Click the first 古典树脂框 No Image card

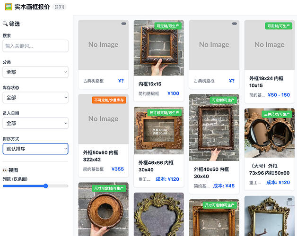104,54
